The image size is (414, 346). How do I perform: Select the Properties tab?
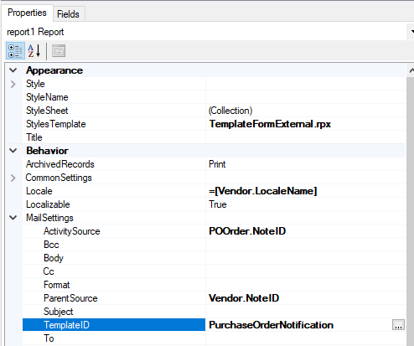click(x=27, y=13)
